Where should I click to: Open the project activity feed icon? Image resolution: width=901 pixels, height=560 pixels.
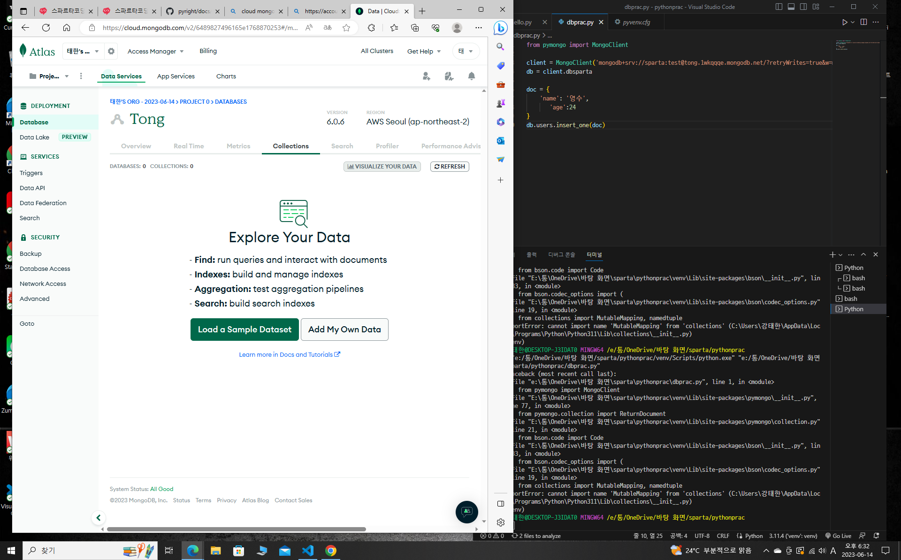pyautogui.click(x=449, y=76)
